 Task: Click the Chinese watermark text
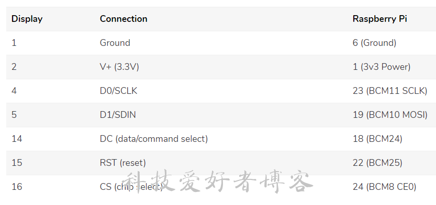coord(218,182)
